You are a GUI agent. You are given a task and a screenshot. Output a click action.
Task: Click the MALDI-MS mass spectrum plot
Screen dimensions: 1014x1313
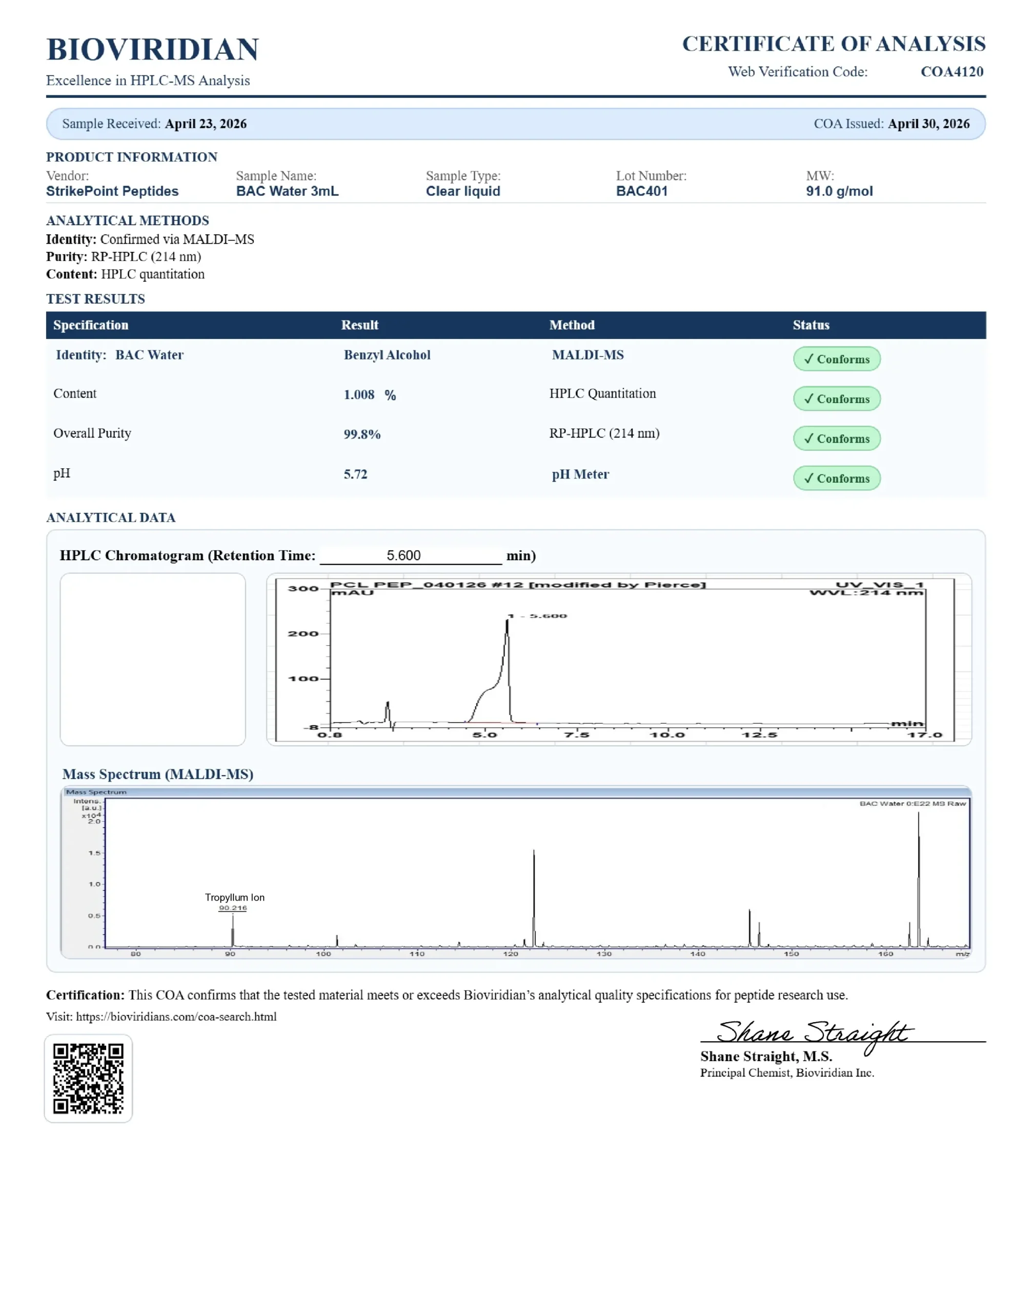tap(516, 872)
